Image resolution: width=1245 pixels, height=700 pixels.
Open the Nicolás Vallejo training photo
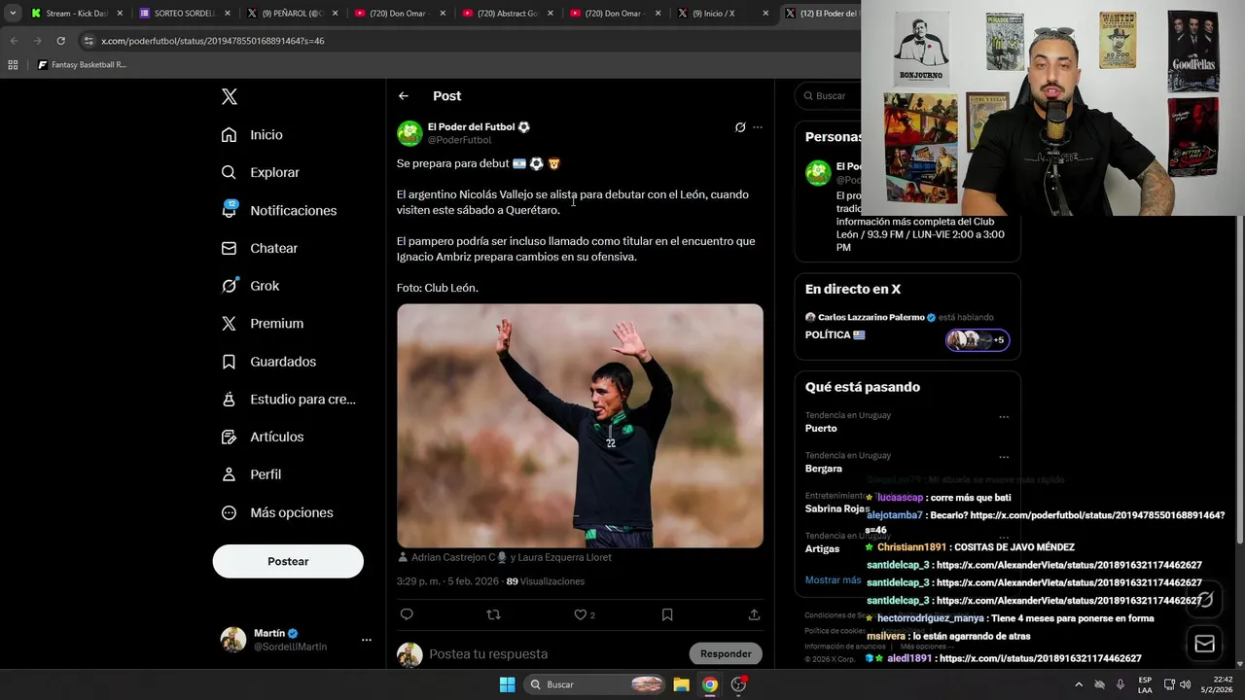click(x=580, y=426)
